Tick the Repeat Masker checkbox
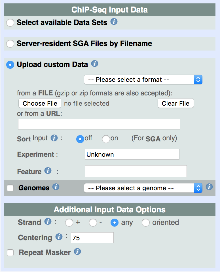220x272 pixels. [x=10, y=253]
